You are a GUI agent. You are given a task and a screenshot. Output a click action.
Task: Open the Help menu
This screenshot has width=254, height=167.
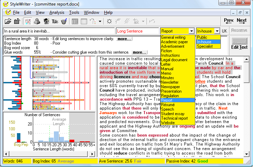(x=108, y=12)
